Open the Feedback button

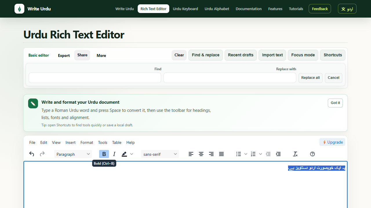coord(320,9)
